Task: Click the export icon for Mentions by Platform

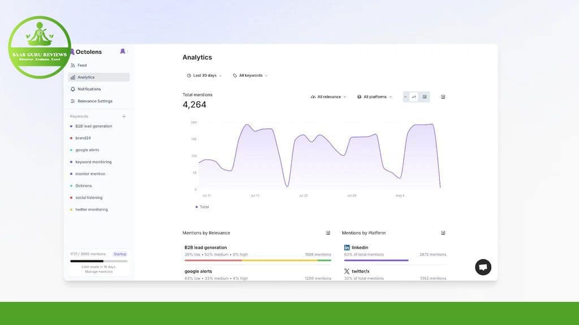Action: 443,233
